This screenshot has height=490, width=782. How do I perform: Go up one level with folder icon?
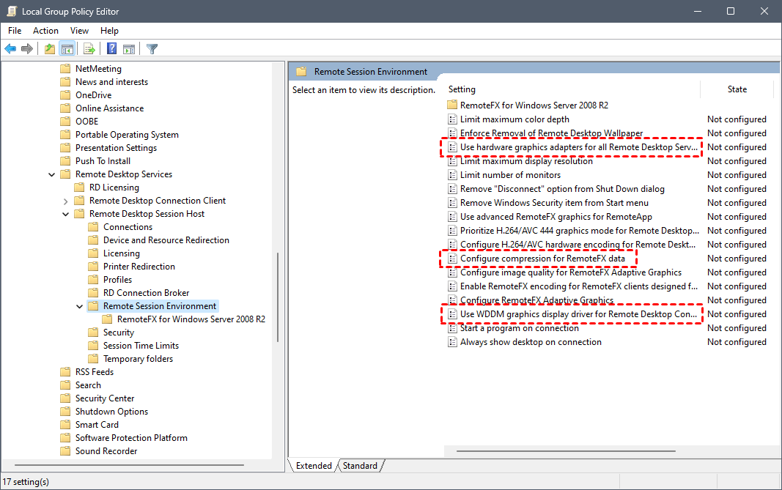point(49,49)
